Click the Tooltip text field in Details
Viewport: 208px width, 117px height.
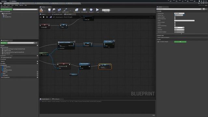pos(184,20)
